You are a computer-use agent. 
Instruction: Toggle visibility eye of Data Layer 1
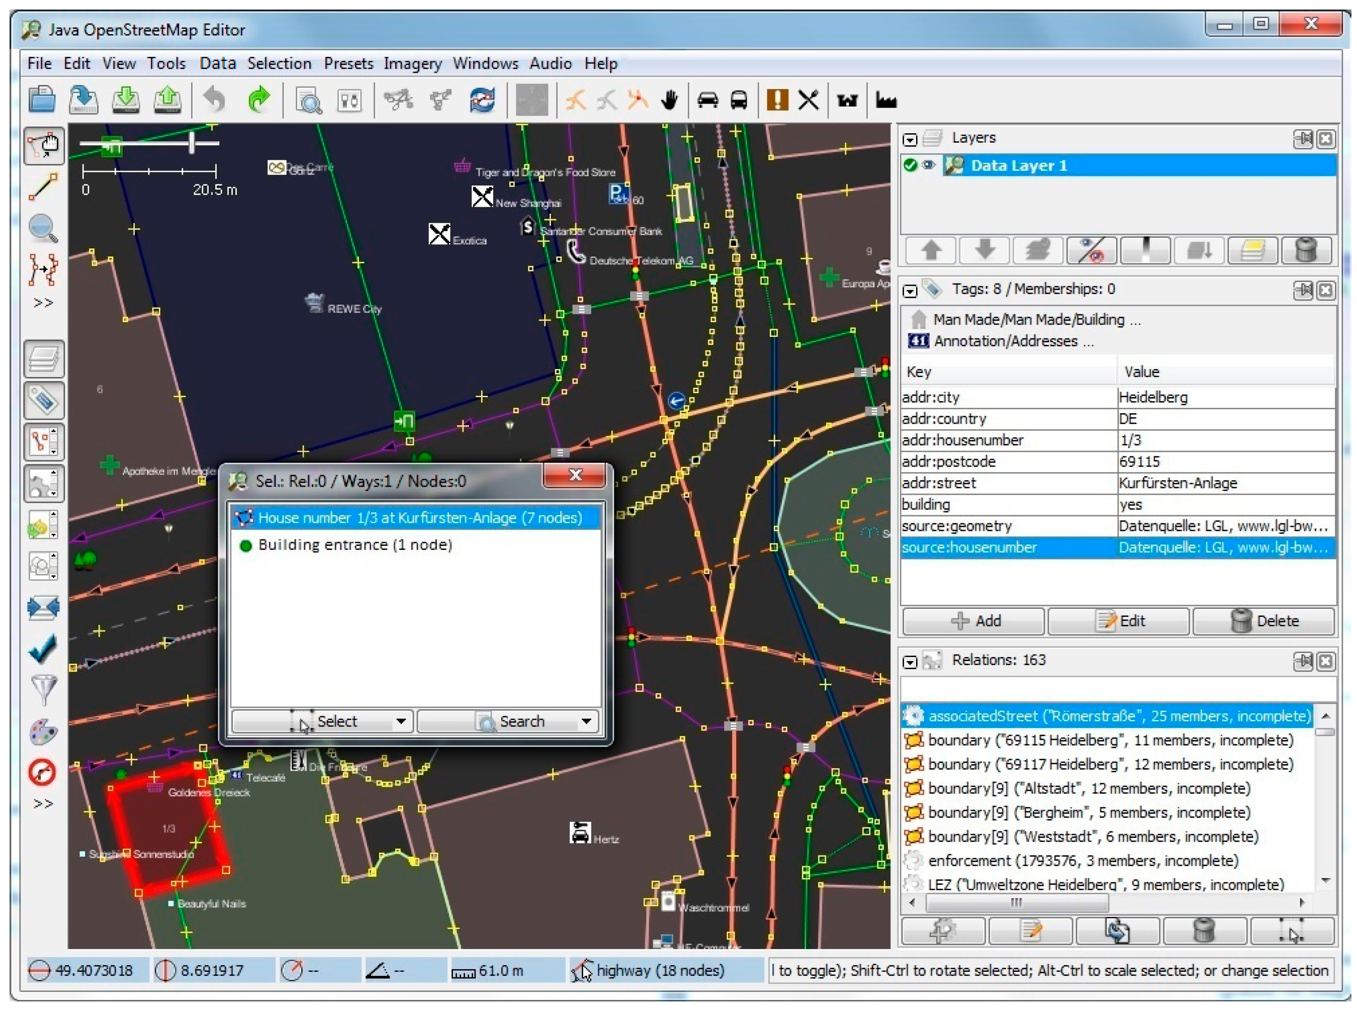tap(929, 165)
